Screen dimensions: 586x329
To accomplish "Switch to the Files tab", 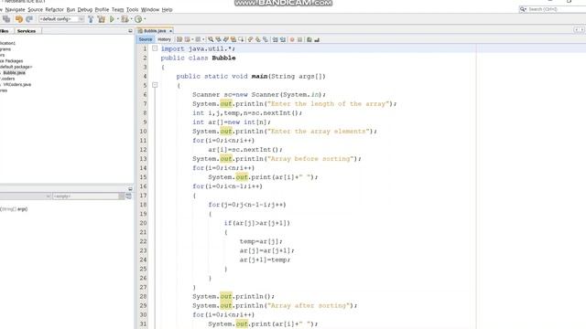I will [x=4, y=31].
